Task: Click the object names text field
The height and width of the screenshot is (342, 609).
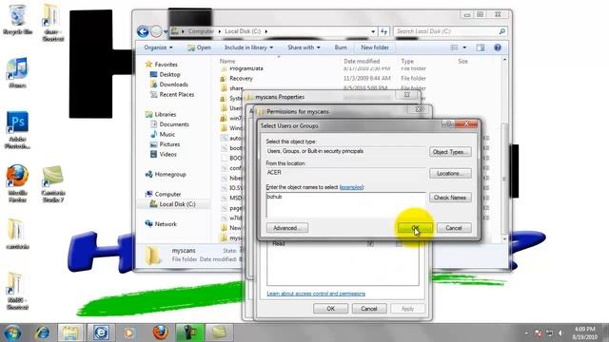Action: point(346,205)
